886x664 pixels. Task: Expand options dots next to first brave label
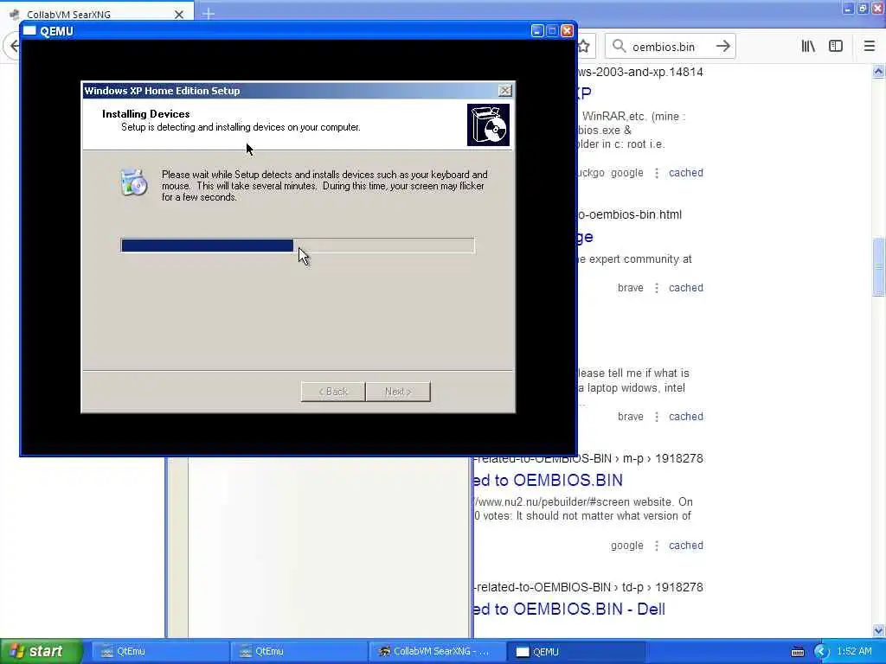657,288
